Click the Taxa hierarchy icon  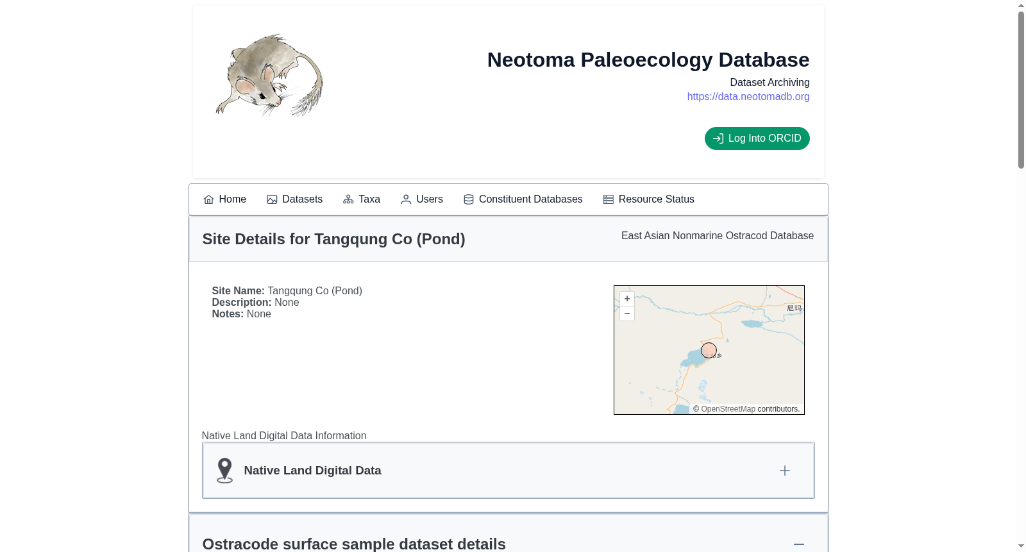click(348, 199)
